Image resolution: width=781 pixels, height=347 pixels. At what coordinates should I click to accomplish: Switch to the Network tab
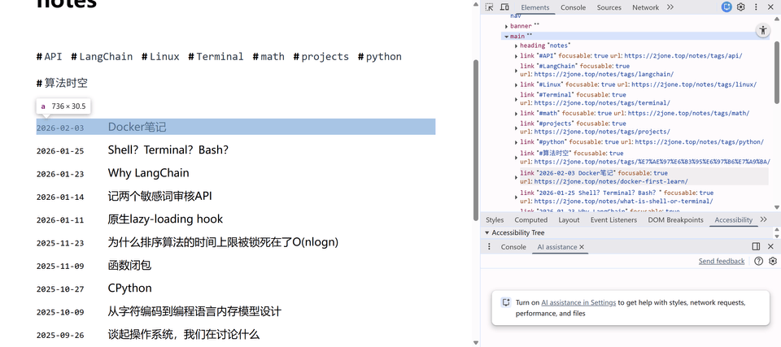coord(645,7)
